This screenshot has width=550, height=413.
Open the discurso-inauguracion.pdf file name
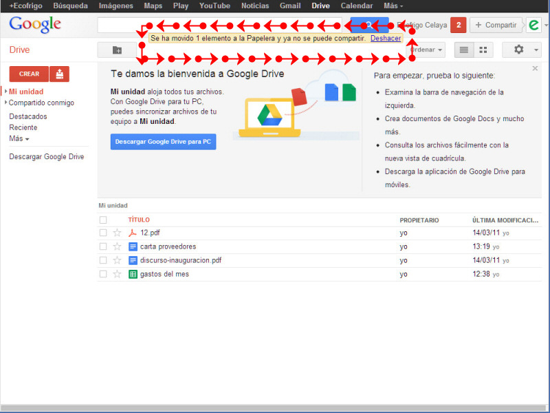click(x=181, y=260)
